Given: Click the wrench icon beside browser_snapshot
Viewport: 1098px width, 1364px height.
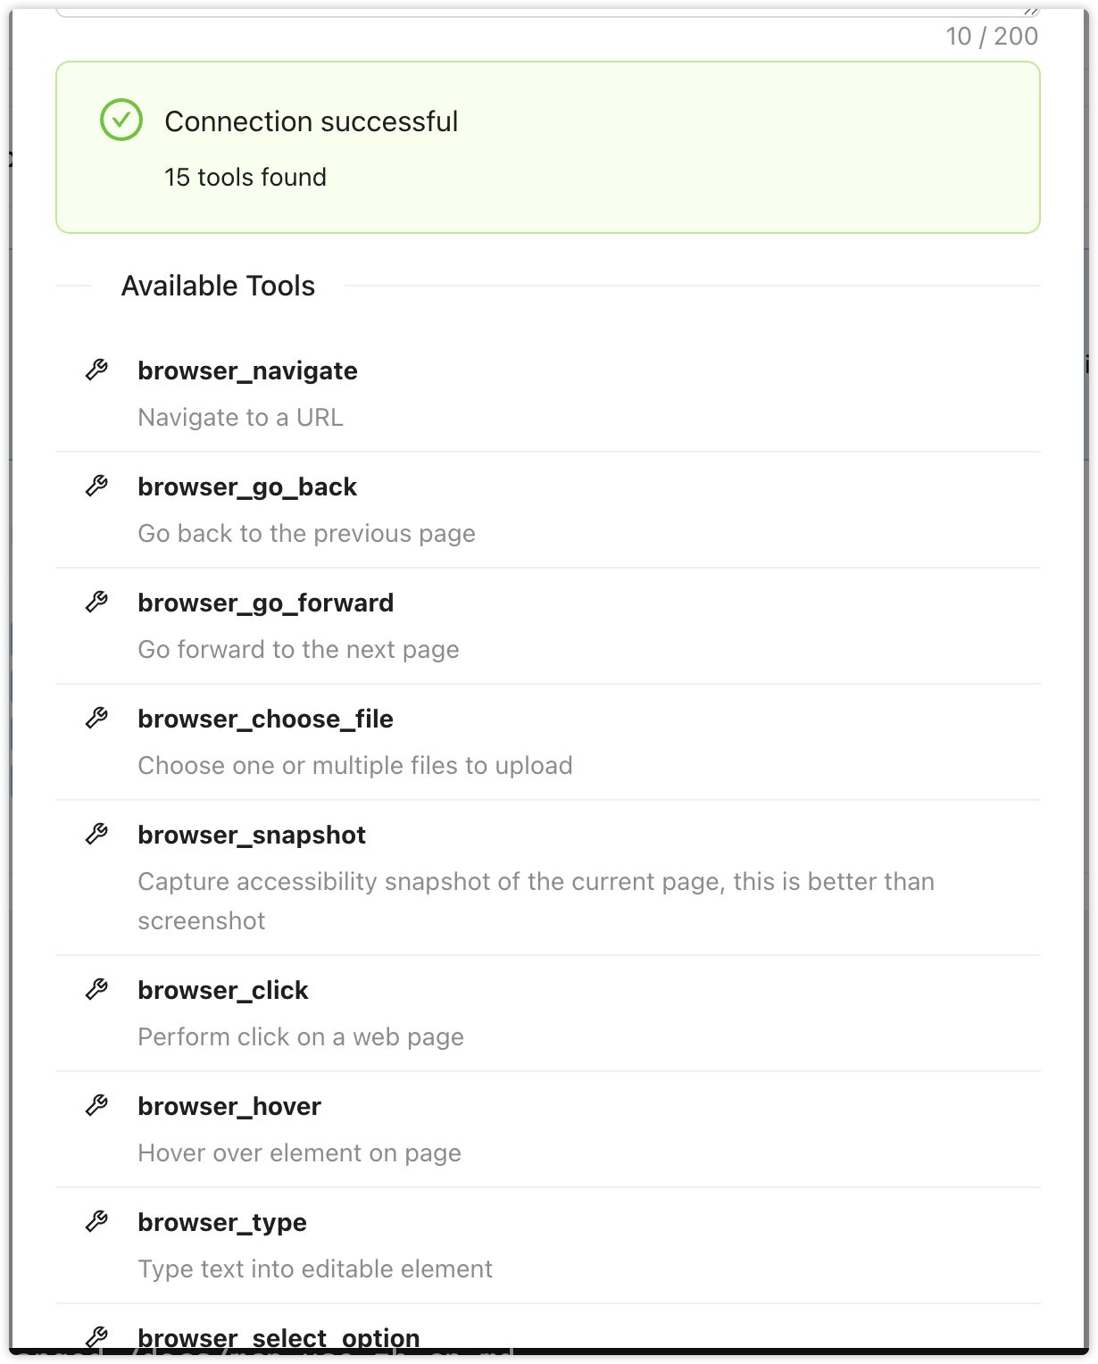Looking at the screenshot, I should pos(96,834).
